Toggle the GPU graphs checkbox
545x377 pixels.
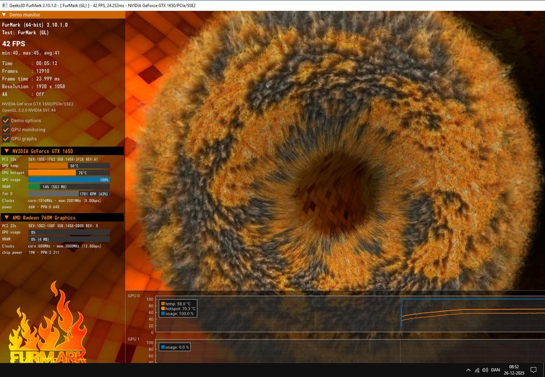click(x=6, y=139)
